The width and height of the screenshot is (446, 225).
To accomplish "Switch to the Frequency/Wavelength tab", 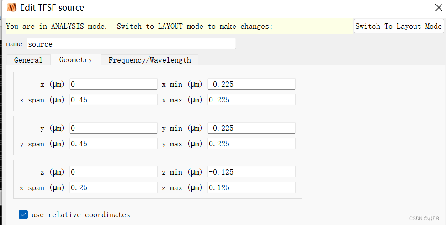I will (x=149, y=60).
